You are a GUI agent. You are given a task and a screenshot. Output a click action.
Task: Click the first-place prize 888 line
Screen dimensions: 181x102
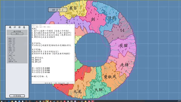tap(41, 68)
